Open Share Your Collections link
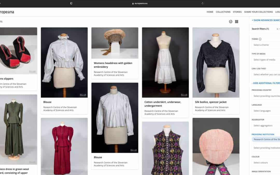 click(x=258, y=12)
